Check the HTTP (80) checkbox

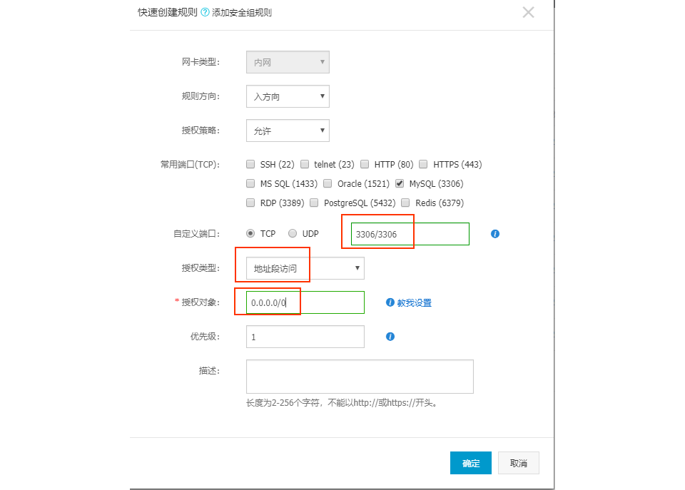pyautogui.click(x=365, y=164)
